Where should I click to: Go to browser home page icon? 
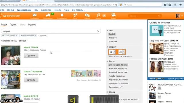[x=181, y=5]
